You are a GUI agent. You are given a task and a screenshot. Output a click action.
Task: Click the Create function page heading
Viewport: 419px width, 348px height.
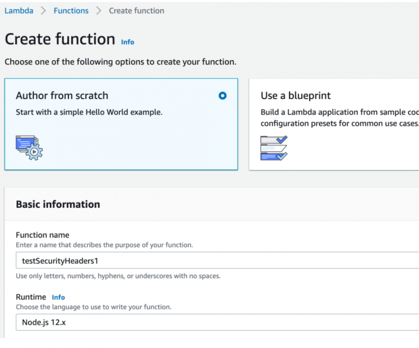[60, 39]
